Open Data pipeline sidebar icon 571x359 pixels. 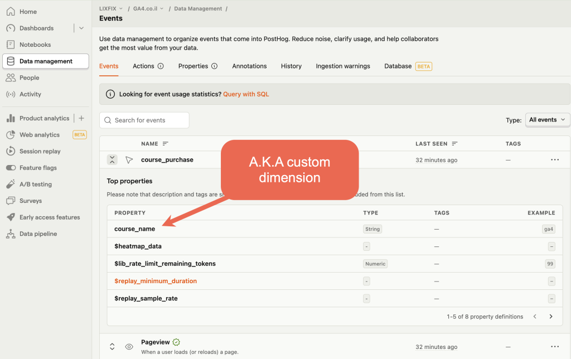pyautogui.click(x=11, y=234)
